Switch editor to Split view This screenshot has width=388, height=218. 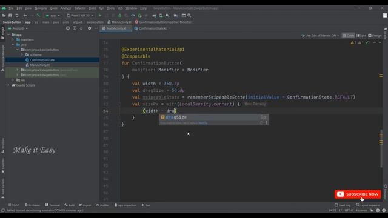pos(361,36)
